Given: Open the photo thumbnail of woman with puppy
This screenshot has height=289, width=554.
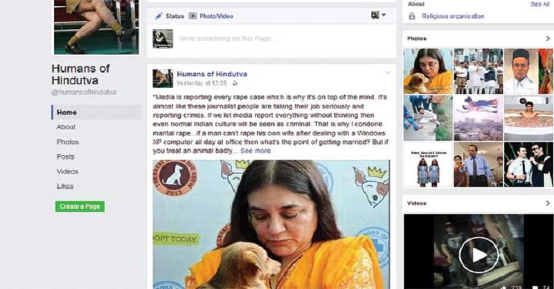Looking at the screenshot, I should [x=428, y=71].
